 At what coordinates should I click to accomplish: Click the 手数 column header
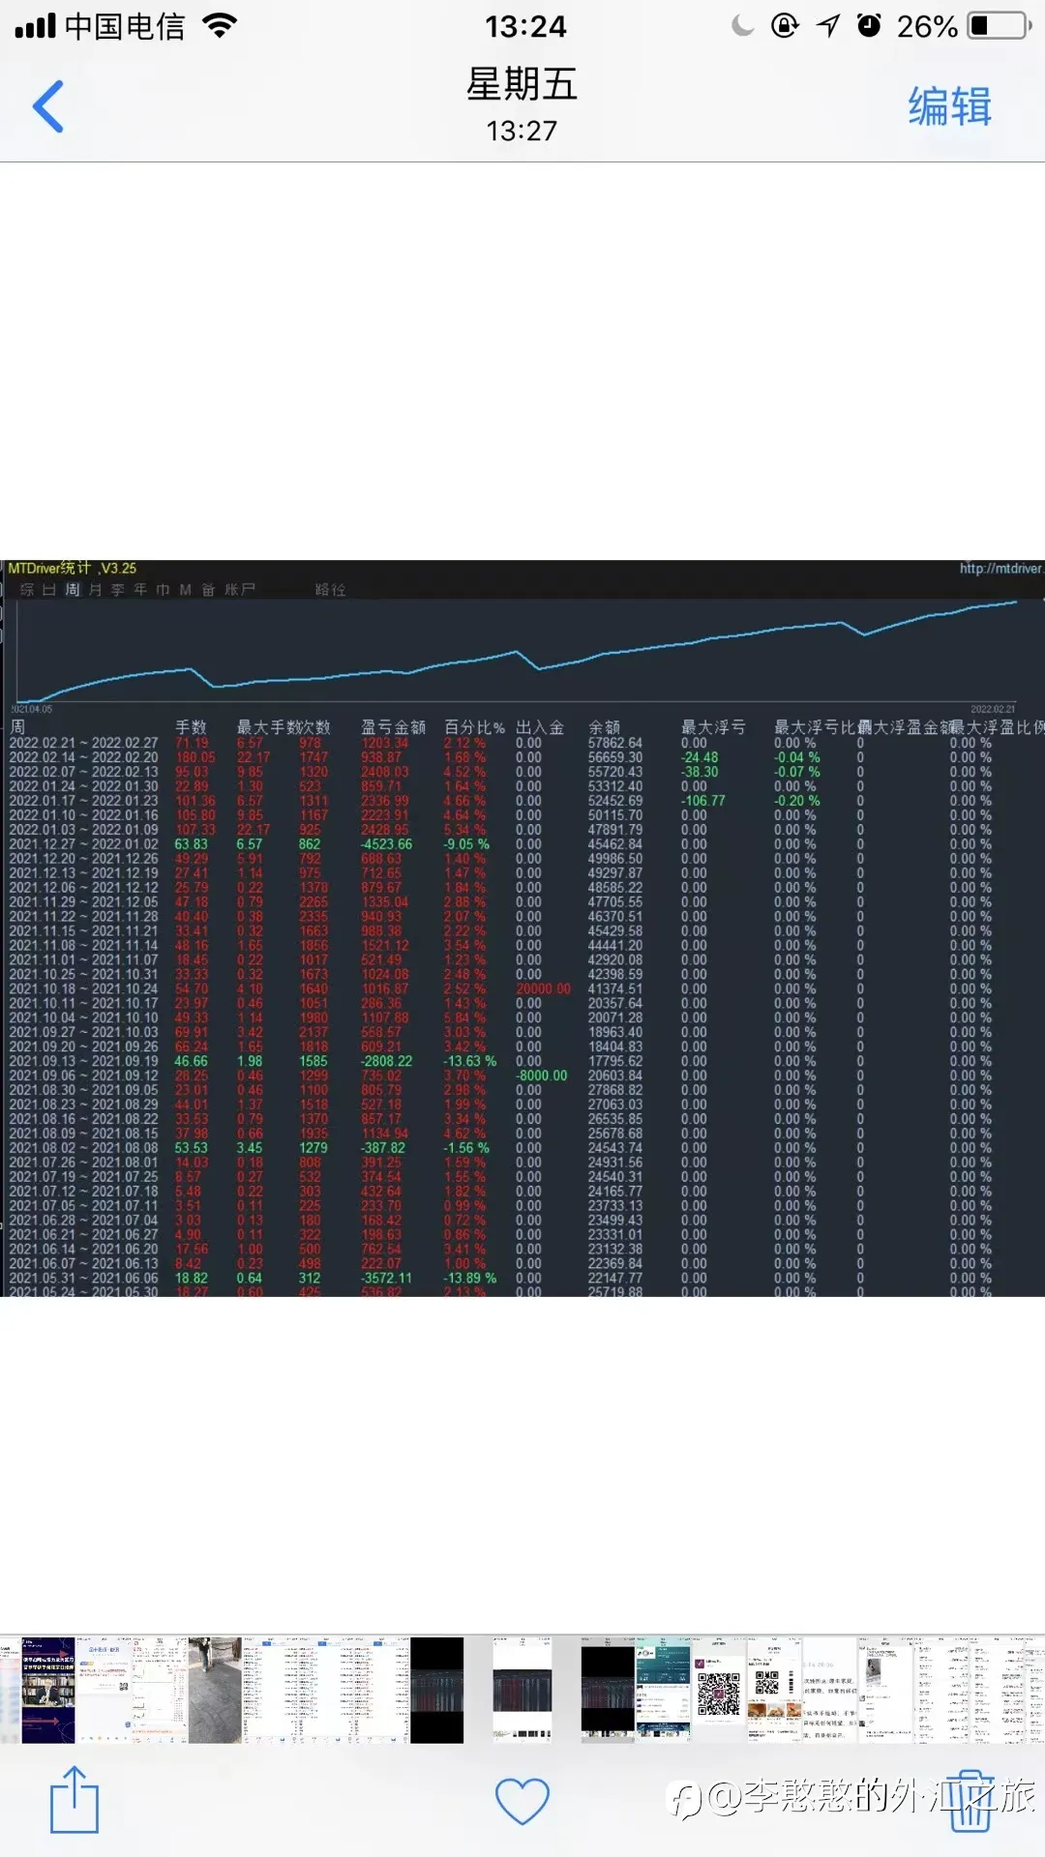(x=191, y=727)
